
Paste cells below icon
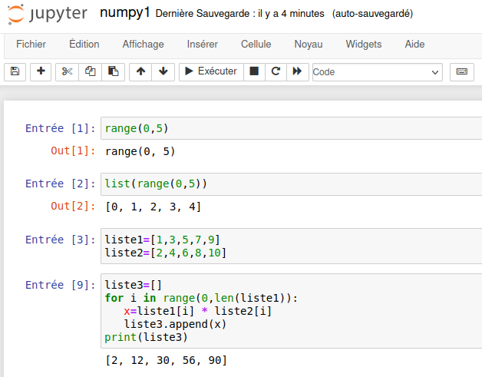tap(113, 71)
